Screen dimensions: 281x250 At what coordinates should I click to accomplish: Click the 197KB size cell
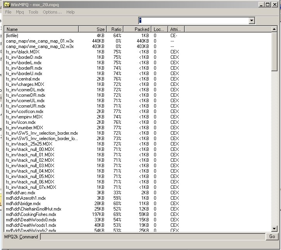coord(98,214)
